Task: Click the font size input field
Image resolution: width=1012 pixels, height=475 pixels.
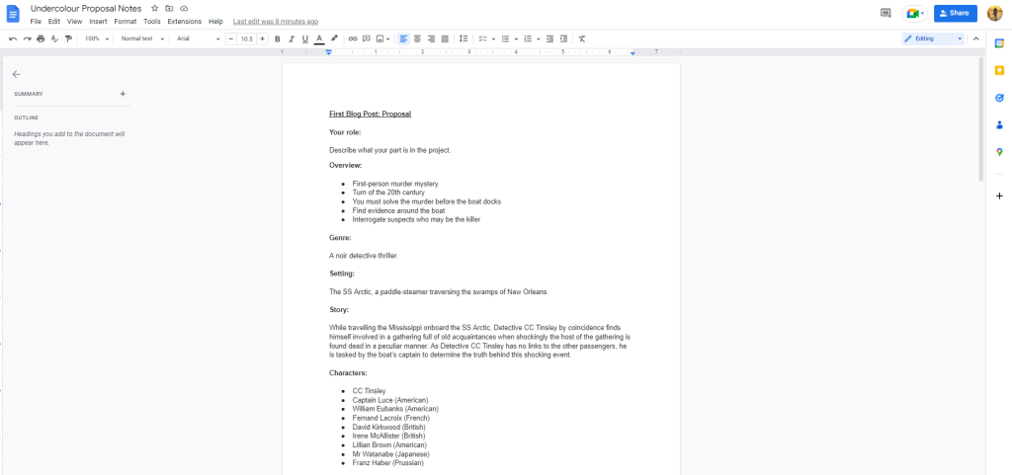Action: [x=246, y=39]
